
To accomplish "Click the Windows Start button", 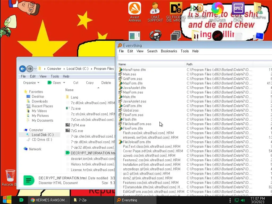I will tap(7, 200).
